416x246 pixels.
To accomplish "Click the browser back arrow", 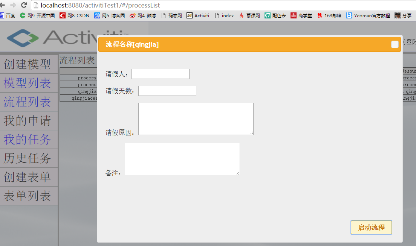I will point(2,5).
